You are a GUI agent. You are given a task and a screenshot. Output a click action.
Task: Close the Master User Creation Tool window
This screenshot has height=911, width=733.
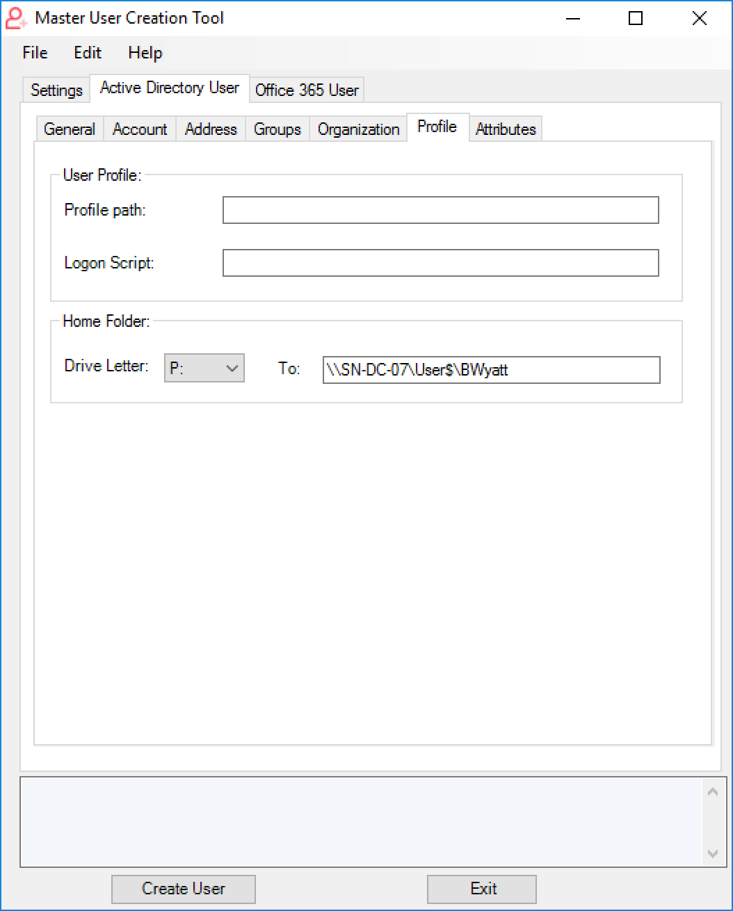700,18
